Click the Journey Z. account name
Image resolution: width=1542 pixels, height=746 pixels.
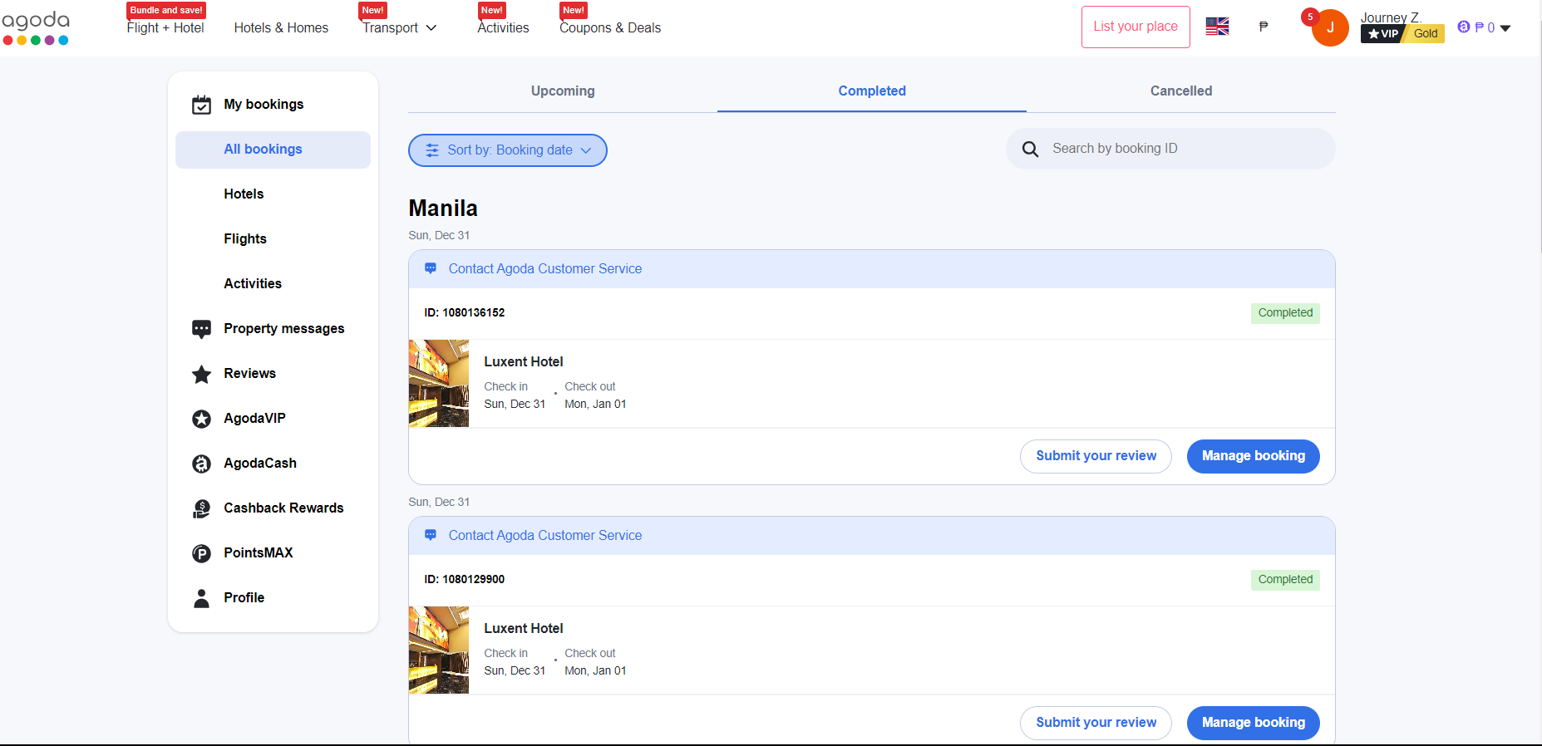coord(1391,17)
